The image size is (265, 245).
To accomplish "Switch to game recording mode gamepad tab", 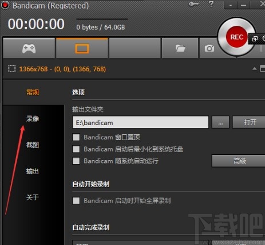I will (29, 48).
